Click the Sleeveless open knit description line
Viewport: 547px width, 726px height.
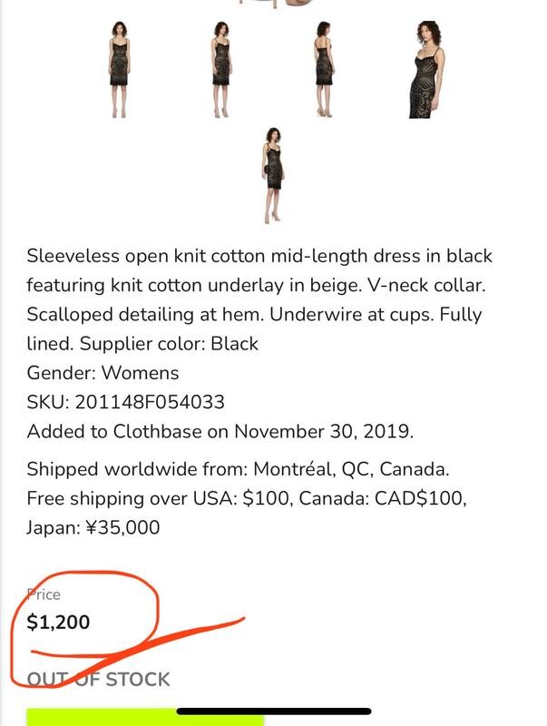pos(259,256)
